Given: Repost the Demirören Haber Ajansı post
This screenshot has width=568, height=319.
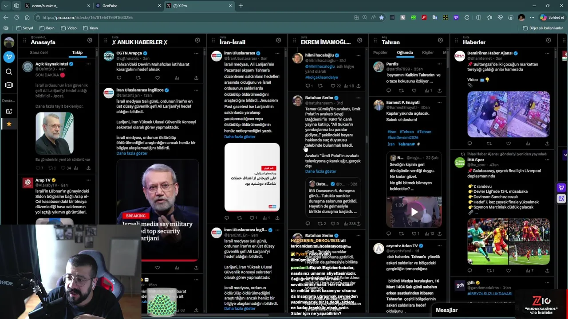Looking at the screenshot, I should click(x=489, y=144).
